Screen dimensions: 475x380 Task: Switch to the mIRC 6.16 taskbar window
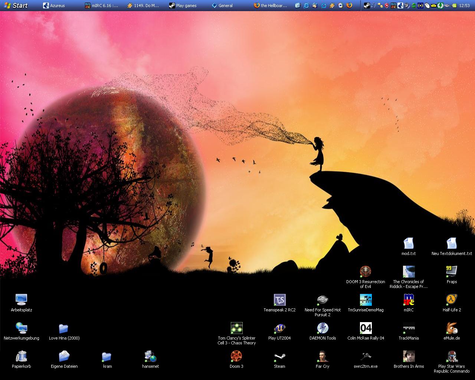(102, 6)
